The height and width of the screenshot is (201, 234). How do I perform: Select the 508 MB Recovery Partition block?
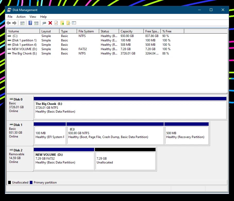[x=186, y=133]
